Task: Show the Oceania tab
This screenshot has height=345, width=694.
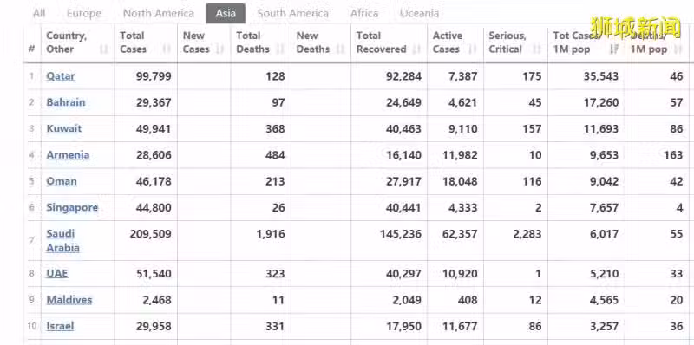Action: click(419, 13)
